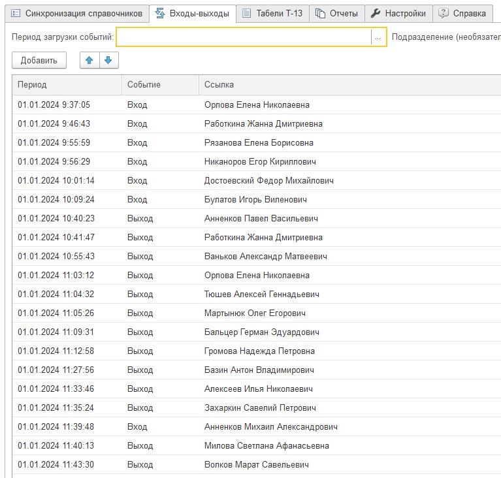Select the Анненков Михаил Александрович row
501x478 pixels.
coord(270,427)
